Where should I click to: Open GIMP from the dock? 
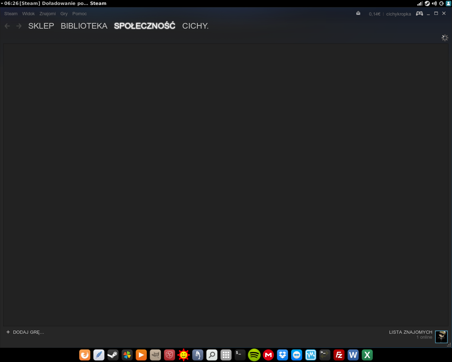[x=155, y=355]
